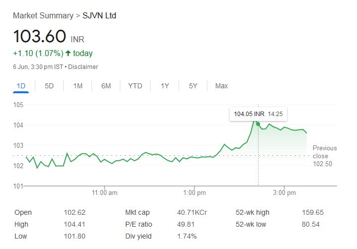
Task: Switch to the 6M range tab
Action: click(x=106, y=86)
